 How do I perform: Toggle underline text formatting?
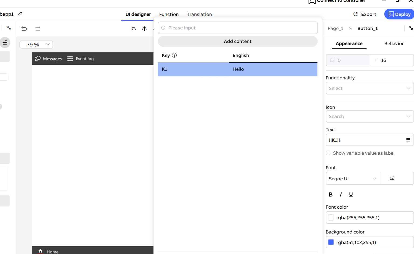[351, 194]
